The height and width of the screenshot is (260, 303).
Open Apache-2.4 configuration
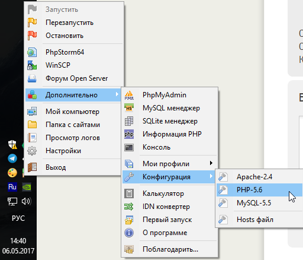pos(259,177)
